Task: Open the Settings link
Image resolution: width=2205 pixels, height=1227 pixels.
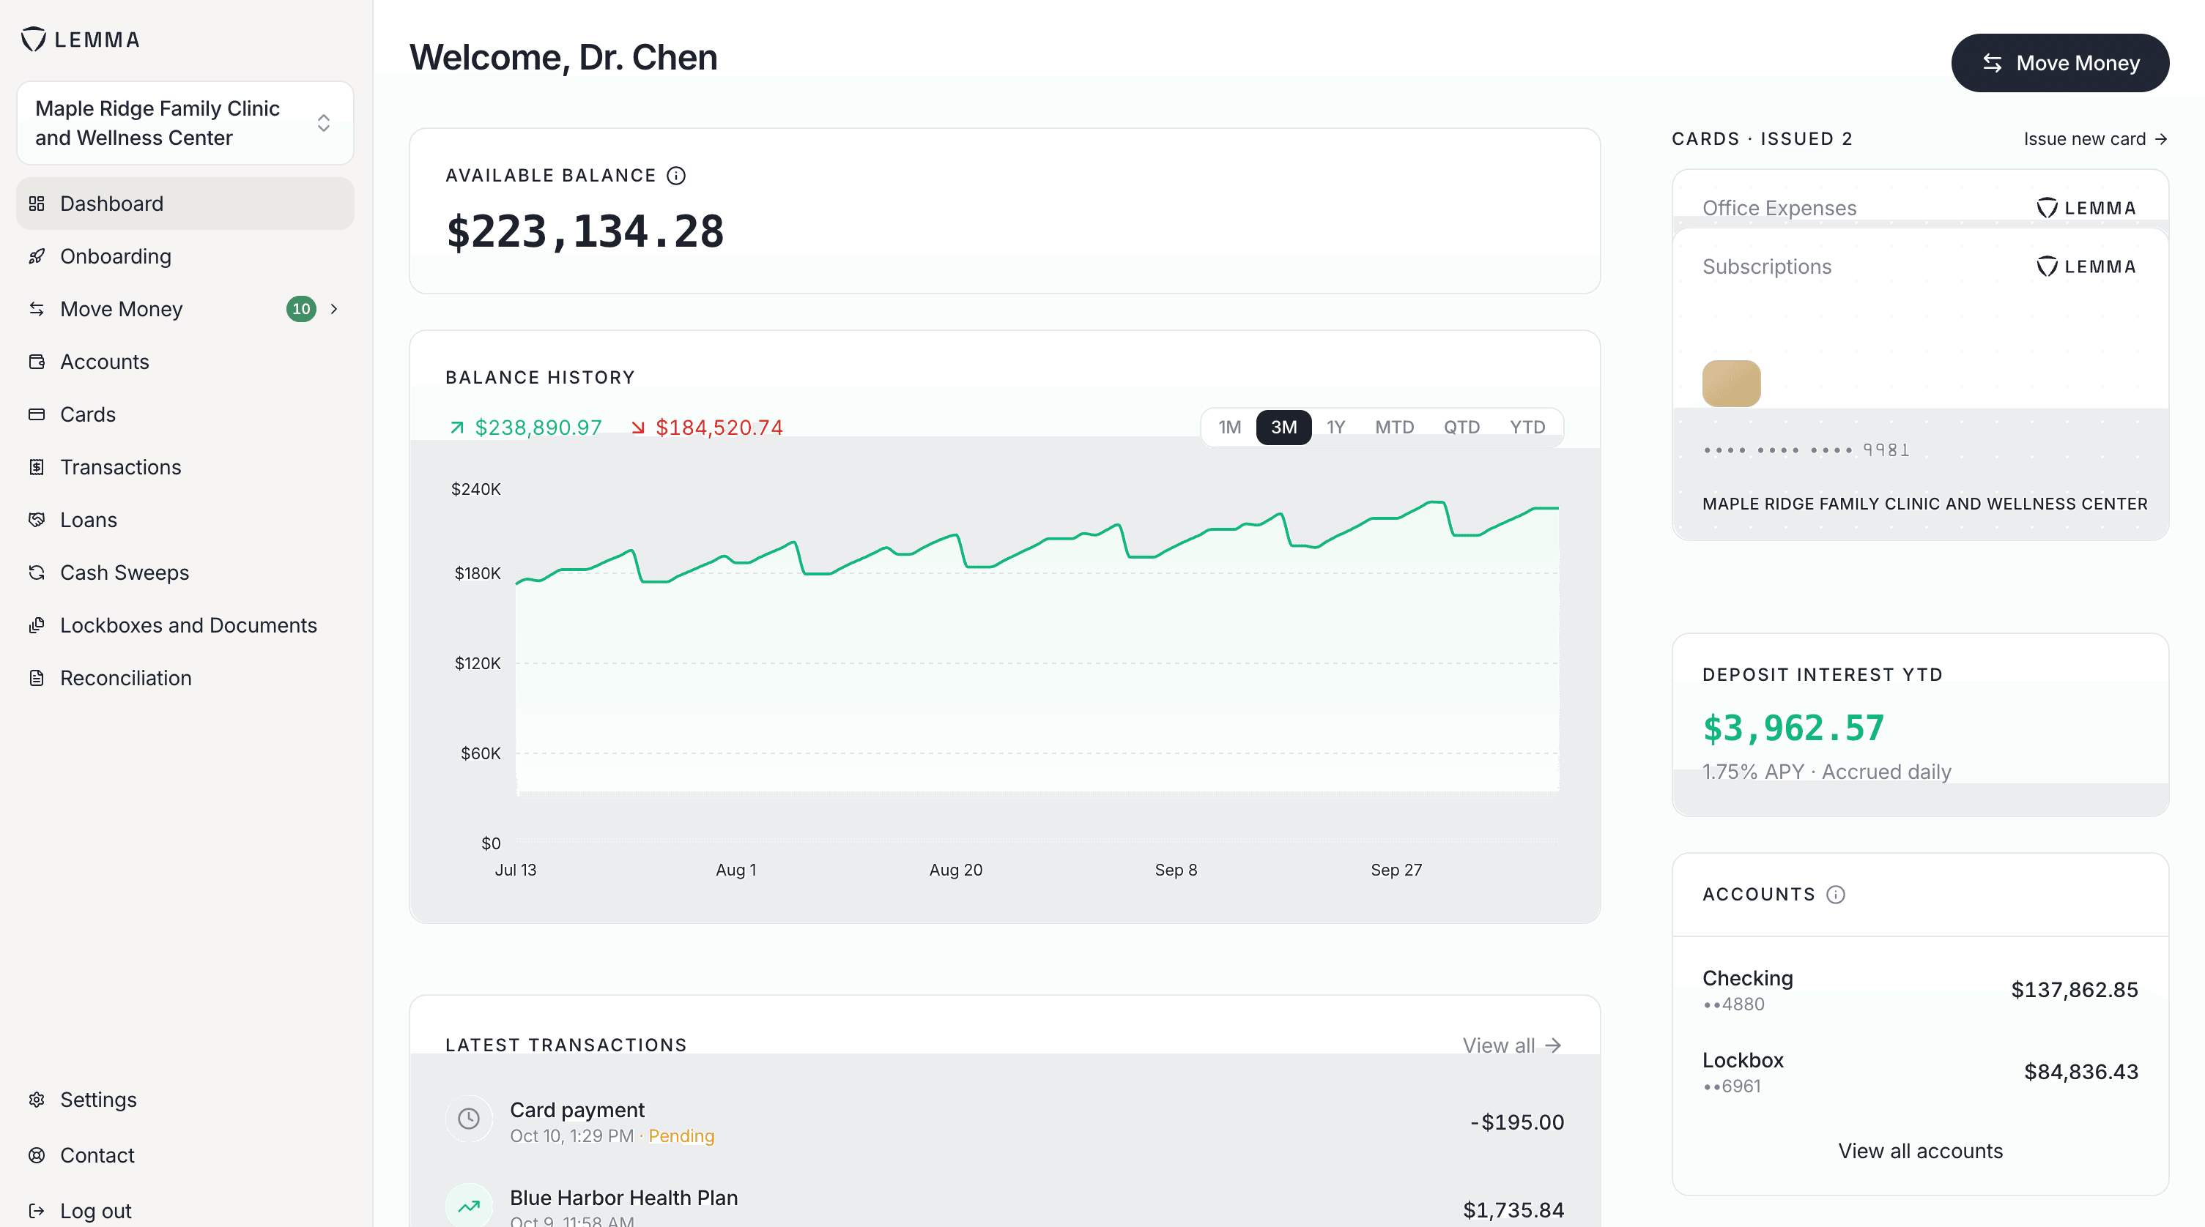Action: pyautogui.click(x=185, y=1100)
